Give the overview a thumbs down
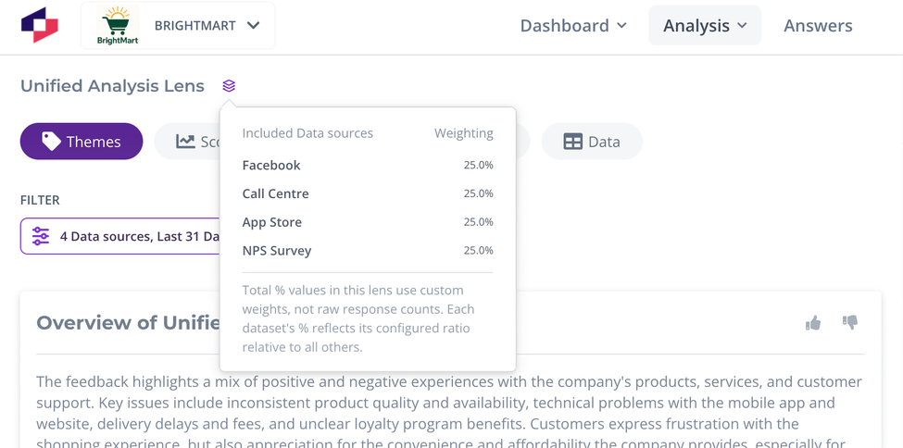The height and width of the screenshot is (448, 903). (850, 322)
